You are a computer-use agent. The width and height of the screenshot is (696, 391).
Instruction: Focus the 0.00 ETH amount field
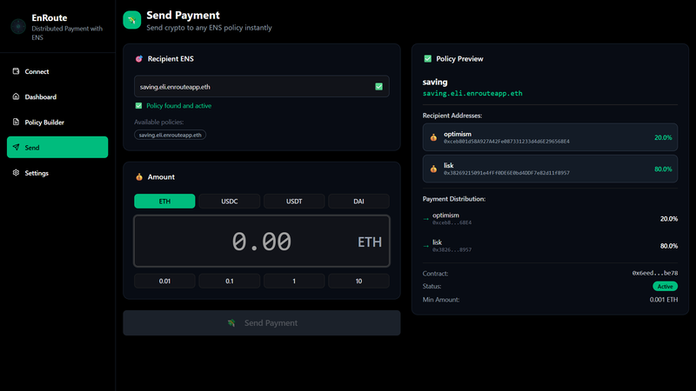[261, 242]
